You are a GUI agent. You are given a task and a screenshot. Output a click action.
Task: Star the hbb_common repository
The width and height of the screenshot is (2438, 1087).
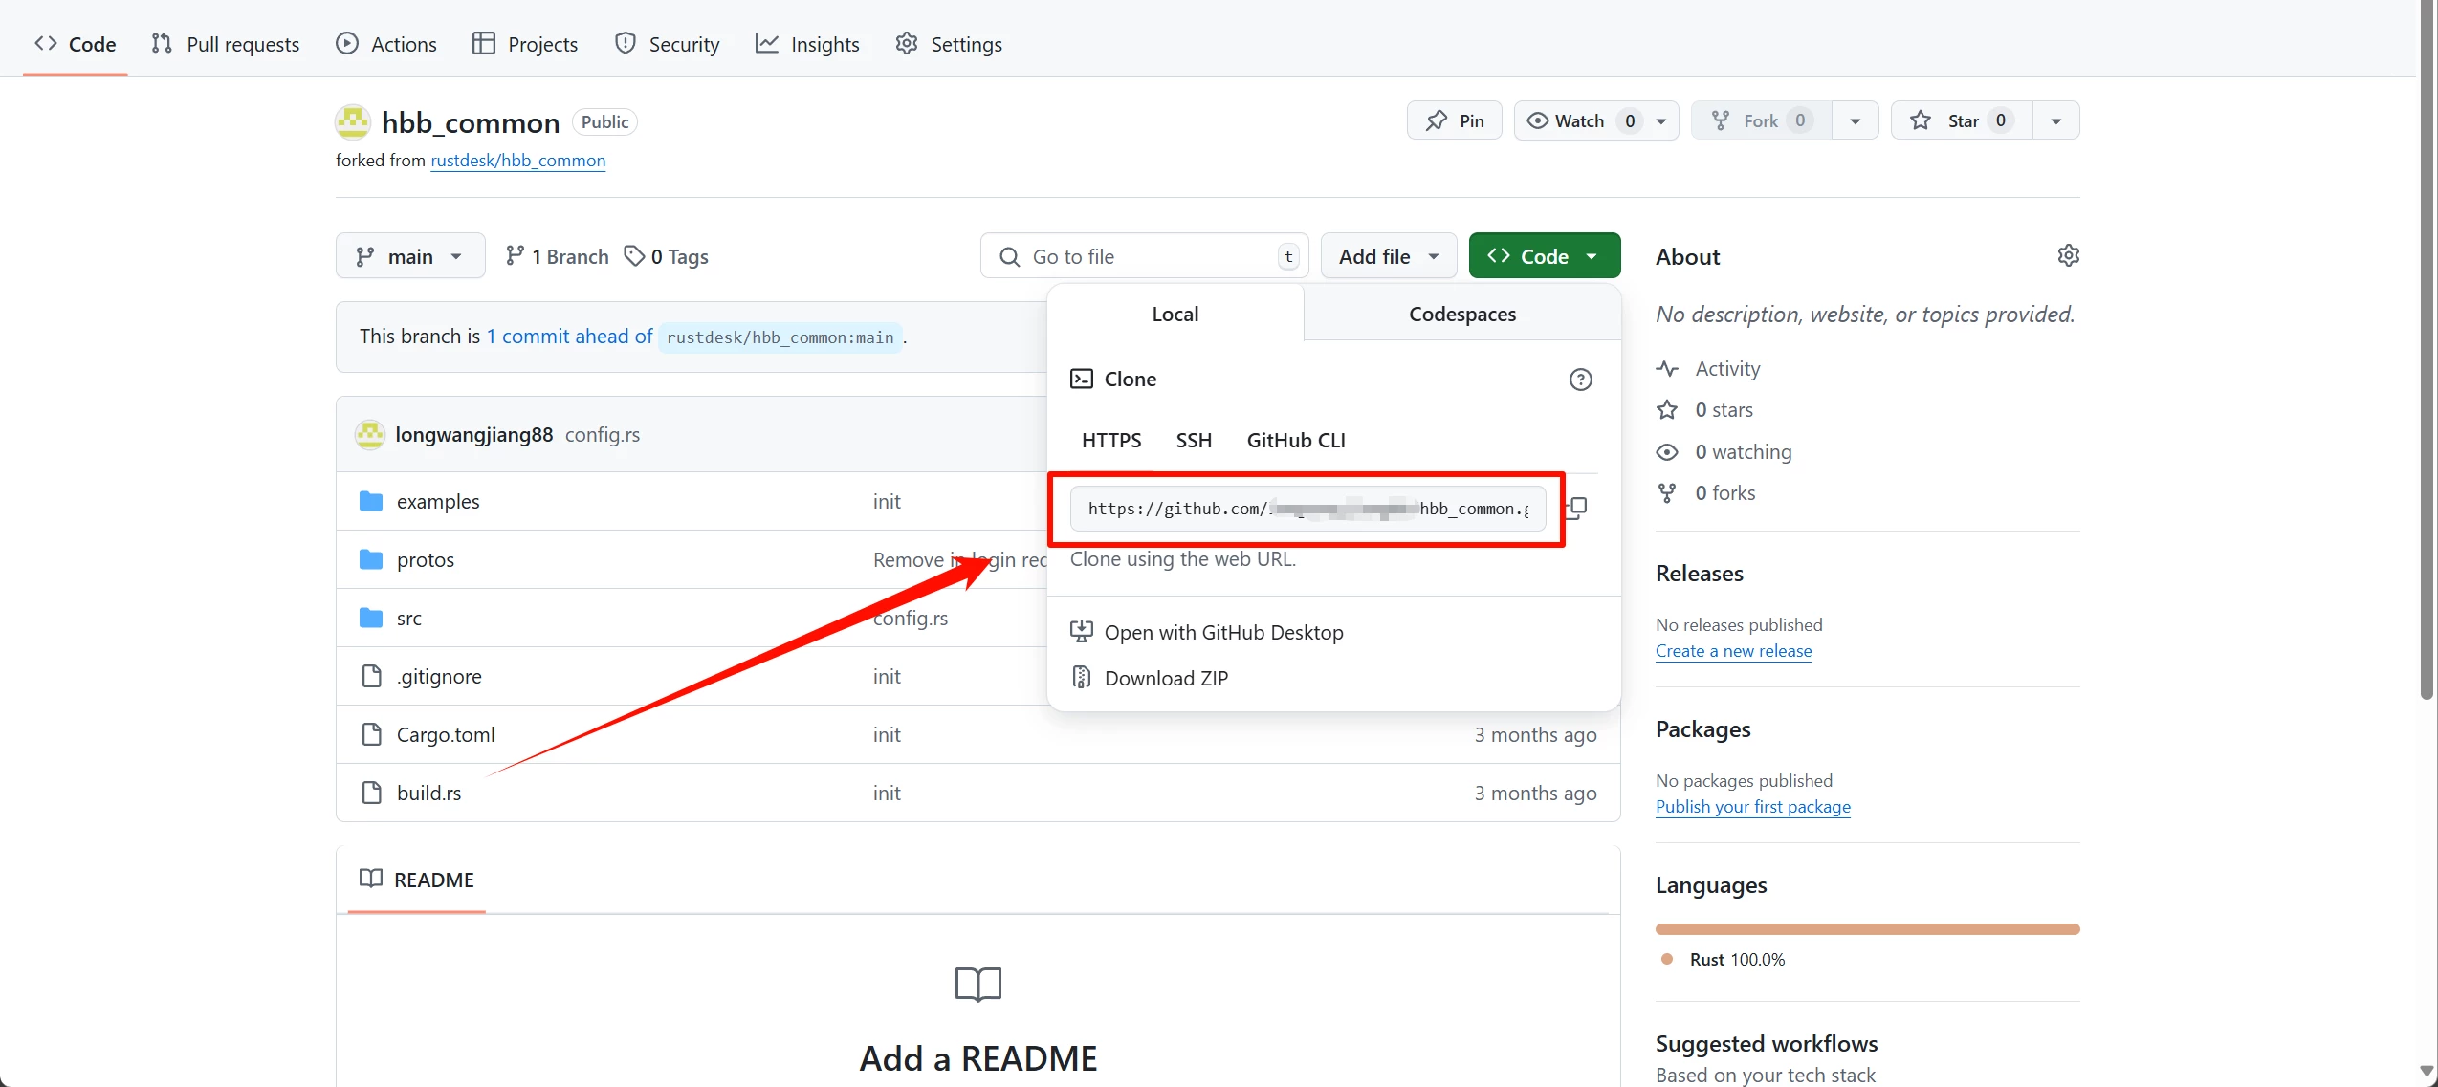[1961, 120]
